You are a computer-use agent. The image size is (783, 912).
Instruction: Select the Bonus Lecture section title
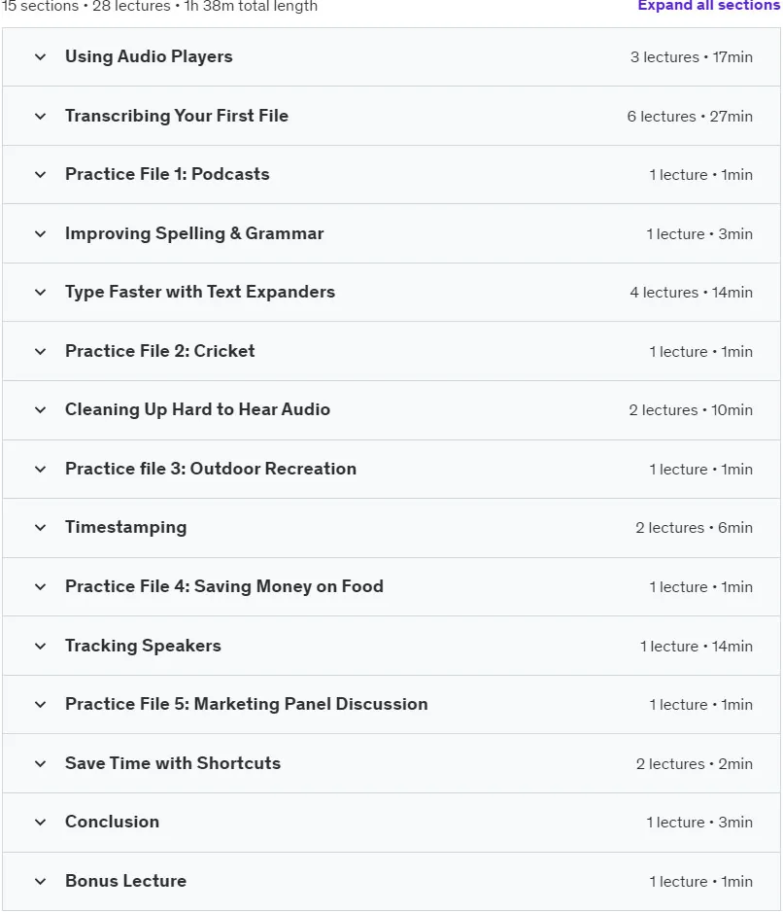pos(125,881)
